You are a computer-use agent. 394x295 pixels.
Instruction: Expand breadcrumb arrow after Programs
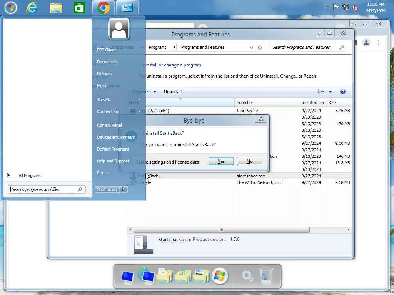point(174,47)
